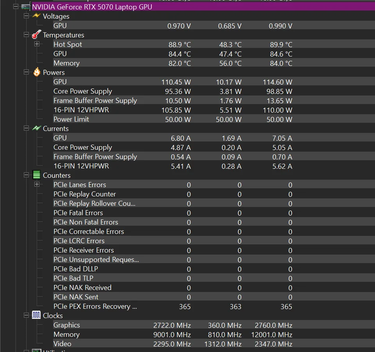Viewport: 375px width, 352px height.
Task: Select the PCIe NAK Sent row
Action: pos(214,297)
